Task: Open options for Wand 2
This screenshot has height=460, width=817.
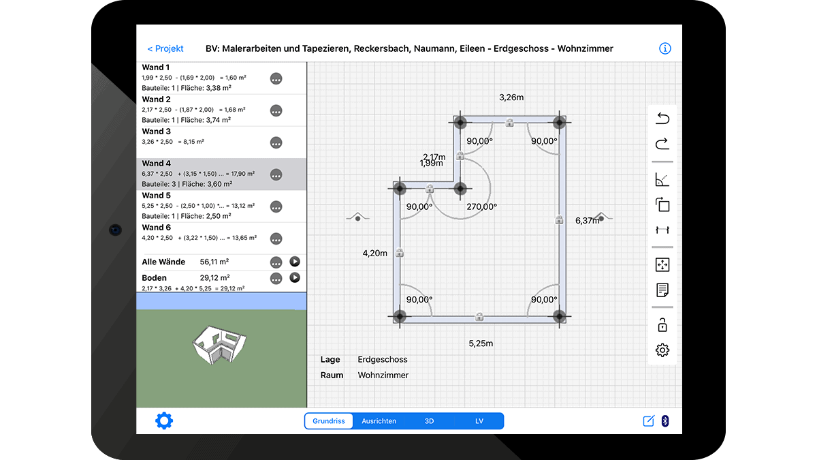Action: click(276, 110)
